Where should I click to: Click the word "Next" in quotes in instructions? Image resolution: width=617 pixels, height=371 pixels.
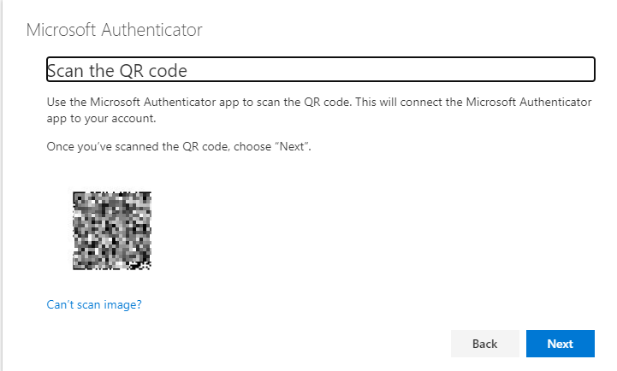click(292, 146)
